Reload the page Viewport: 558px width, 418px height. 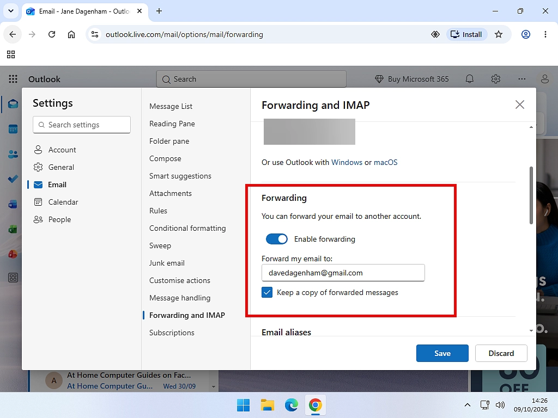pos(52,34)
